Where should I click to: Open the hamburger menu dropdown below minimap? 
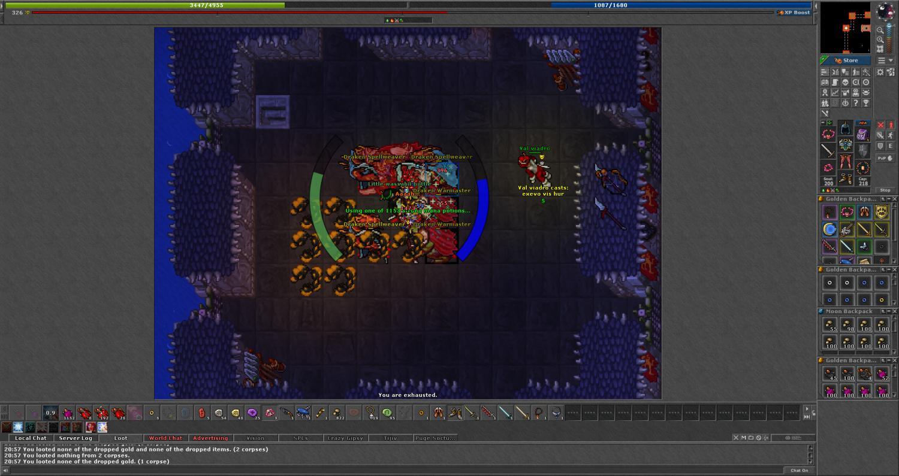point(885,60)
